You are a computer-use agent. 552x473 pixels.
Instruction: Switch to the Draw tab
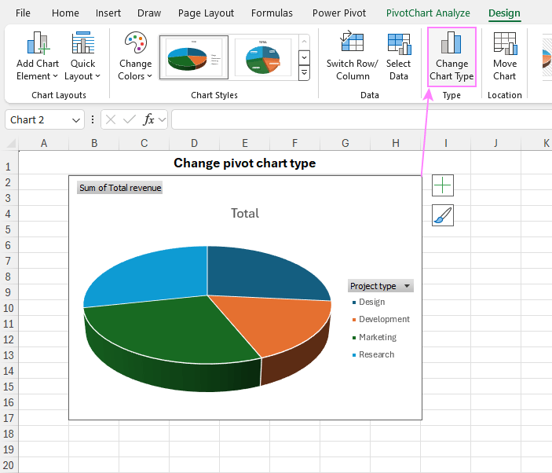pos(149,13)
